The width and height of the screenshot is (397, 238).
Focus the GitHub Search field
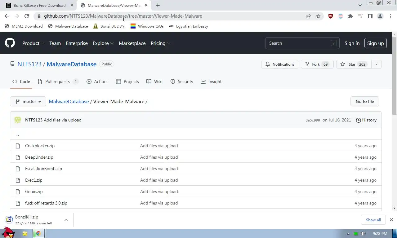coord(302,43)
